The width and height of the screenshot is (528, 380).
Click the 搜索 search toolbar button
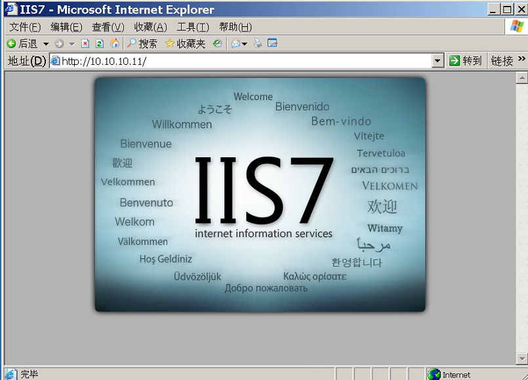tap(142, 43)
